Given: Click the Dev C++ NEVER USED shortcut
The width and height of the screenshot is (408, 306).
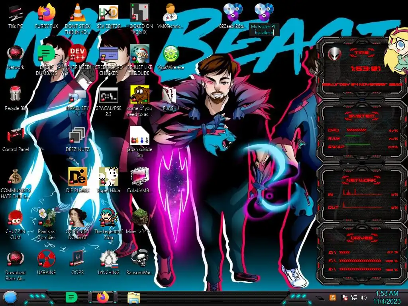Looking at the screenshot, I should coord(78,57).
